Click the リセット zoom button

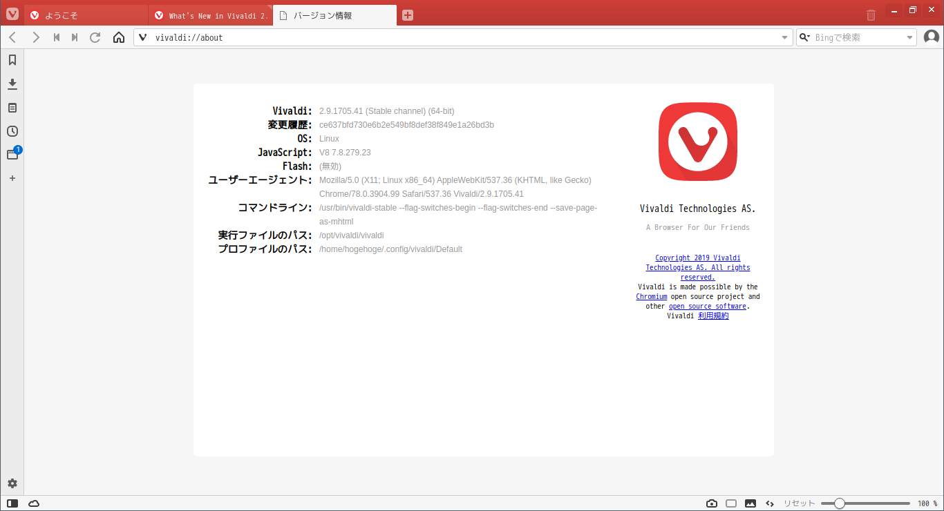799,503
